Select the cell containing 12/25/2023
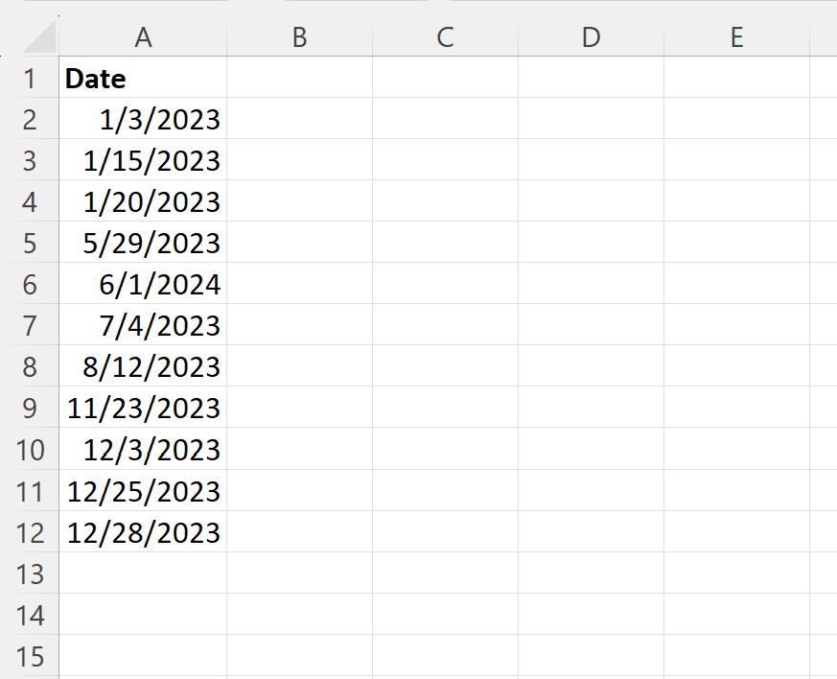This screenshot has height=679, width=837. pyautogui.click(x=143, y=491)
